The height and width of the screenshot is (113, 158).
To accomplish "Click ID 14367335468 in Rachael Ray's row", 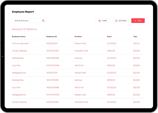I will tap(53, 58).
